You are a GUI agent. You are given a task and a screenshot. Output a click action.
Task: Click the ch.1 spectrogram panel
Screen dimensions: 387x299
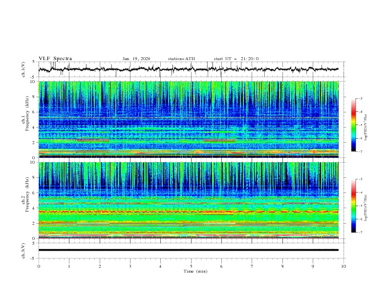click(x=189, y=119)
